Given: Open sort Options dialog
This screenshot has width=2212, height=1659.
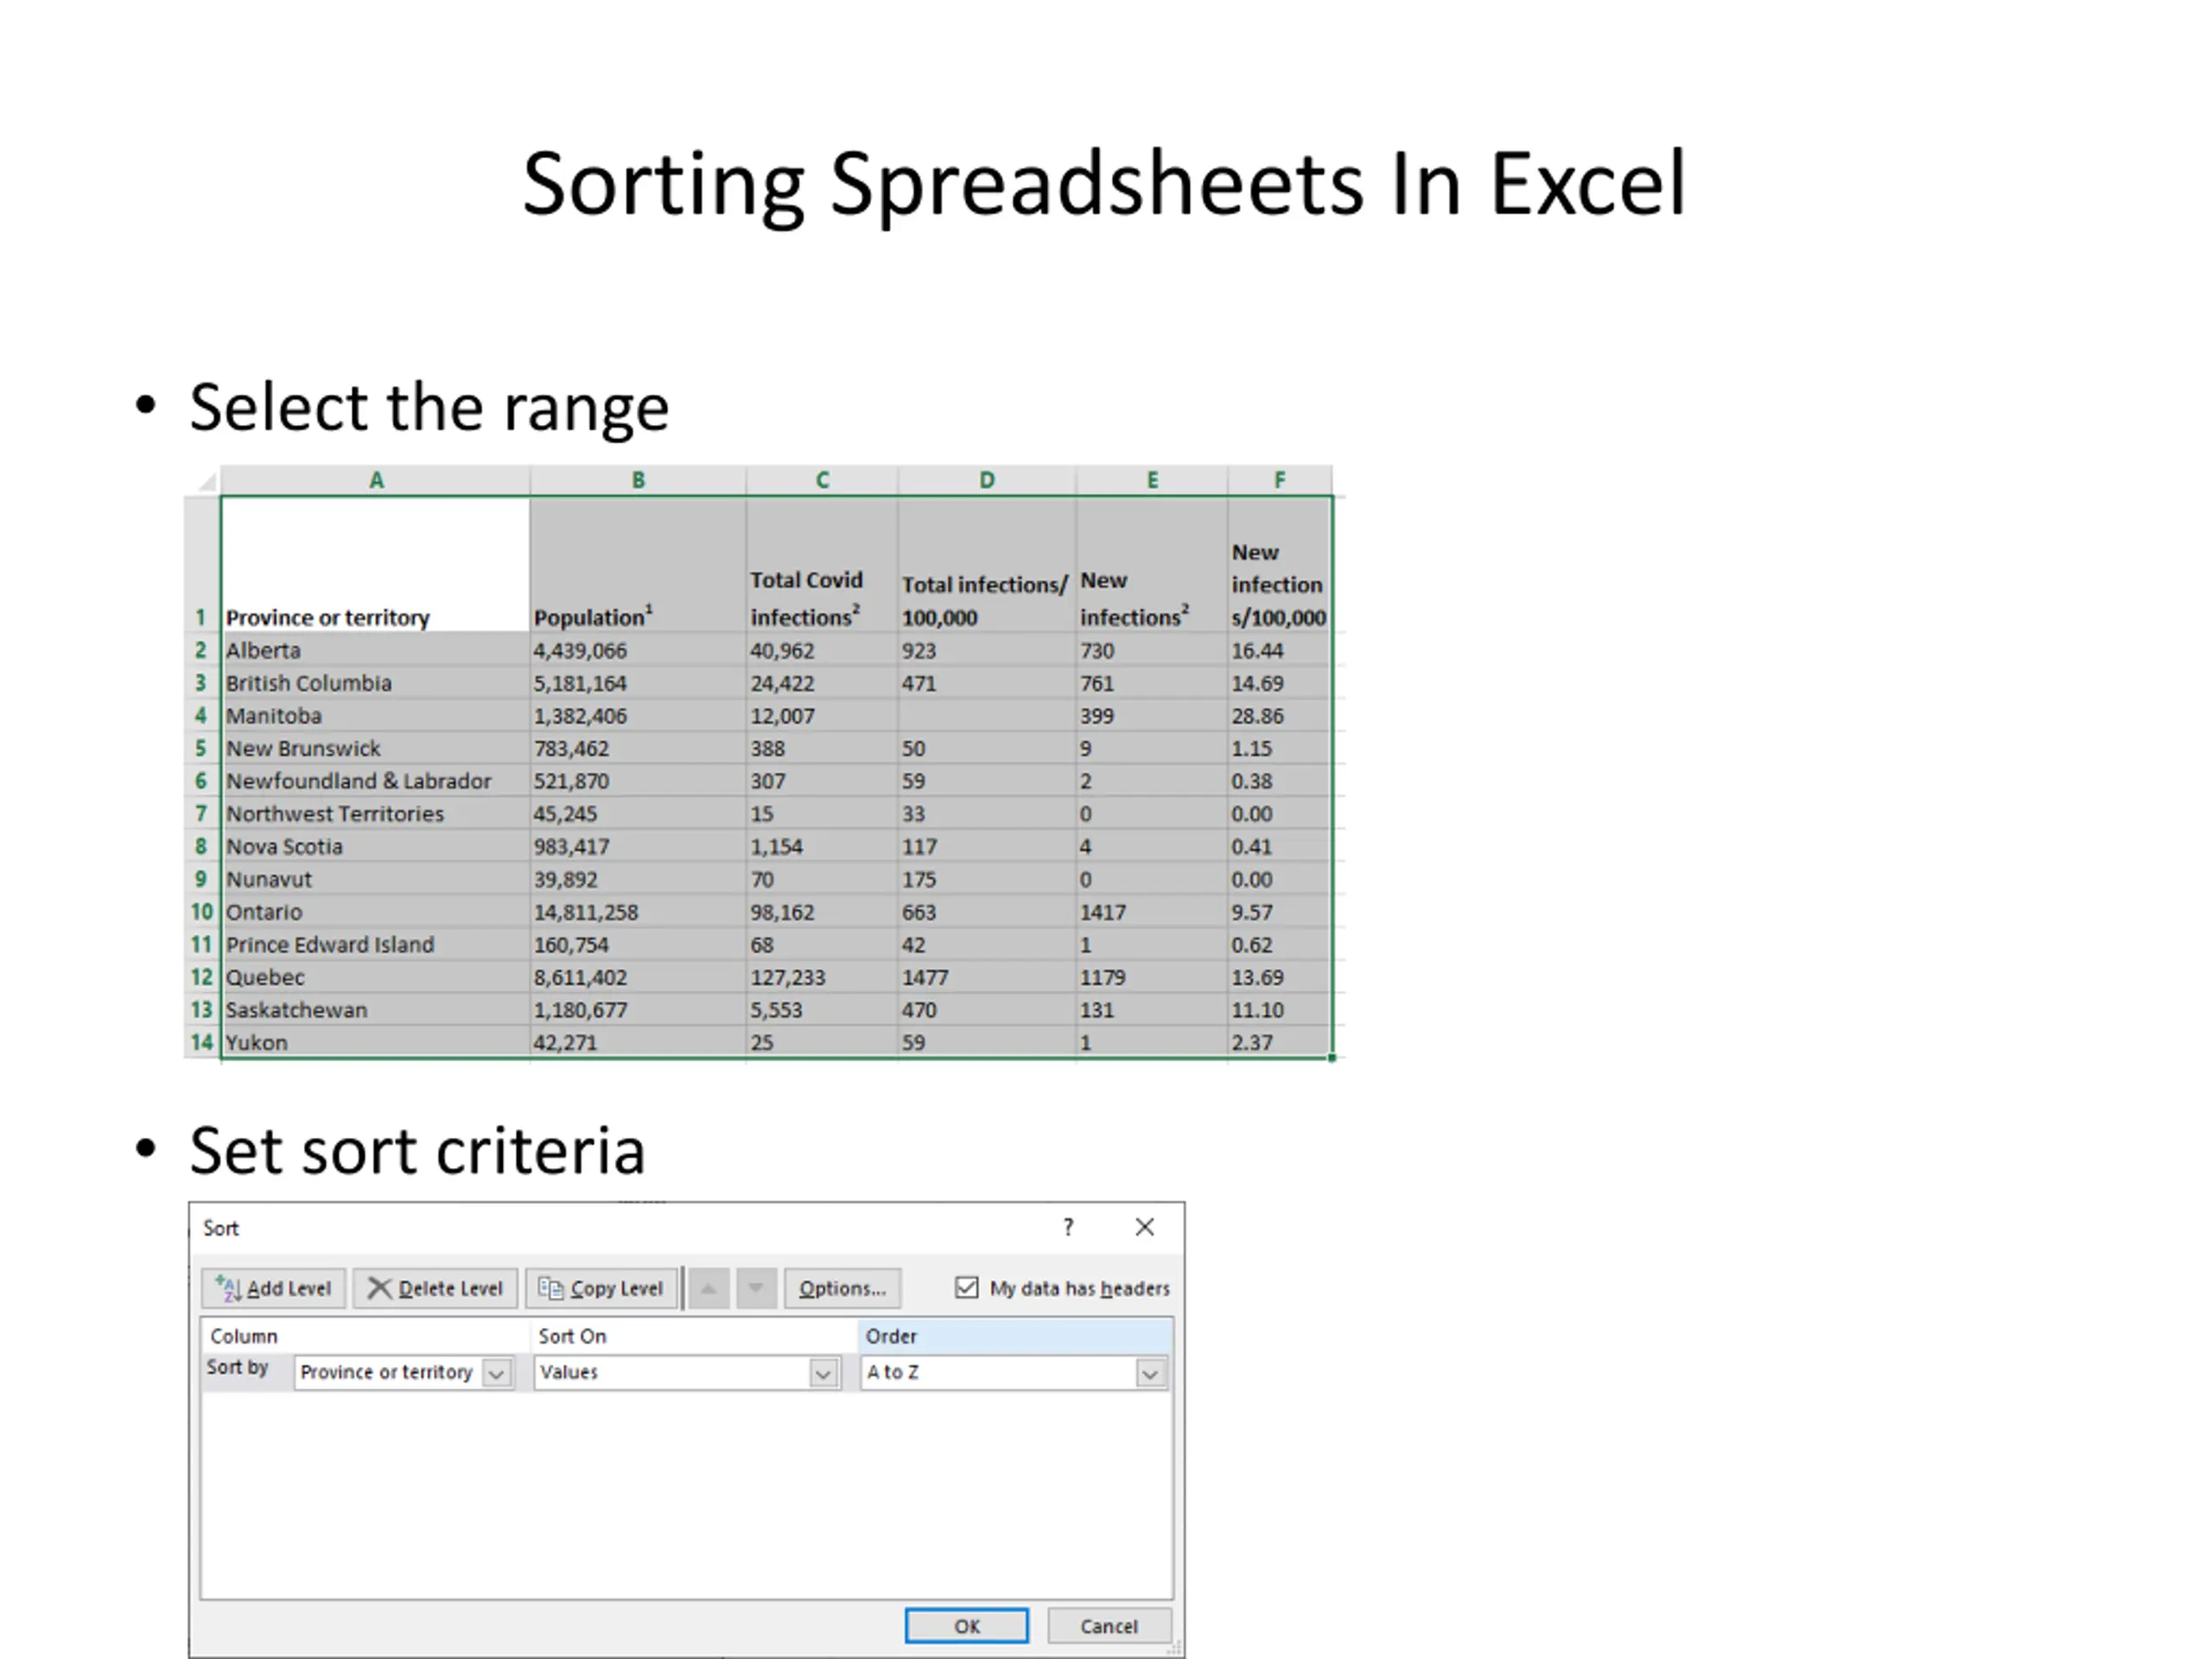Looking at the screenshot, I should (x=842, y=1288).
